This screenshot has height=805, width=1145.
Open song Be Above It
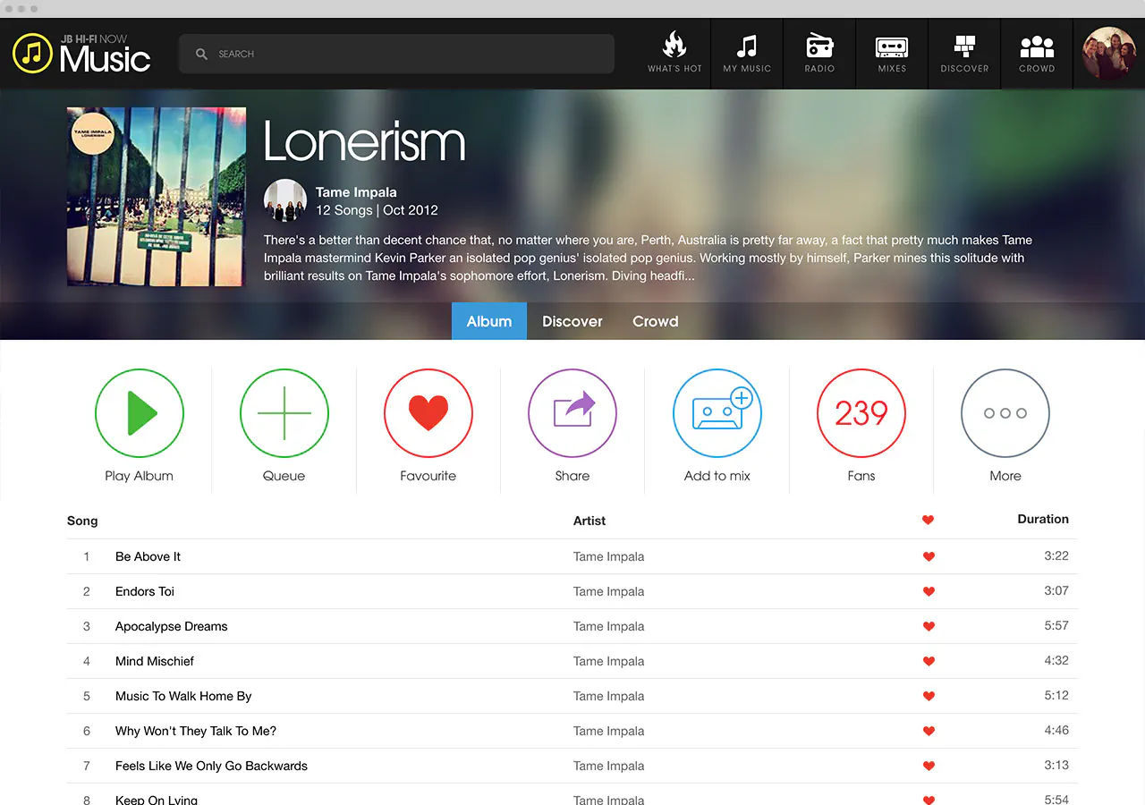pos(148,556)
